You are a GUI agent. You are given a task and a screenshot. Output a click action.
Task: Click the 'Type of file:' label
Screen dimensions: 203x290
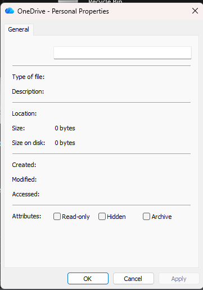click(28, 77)
